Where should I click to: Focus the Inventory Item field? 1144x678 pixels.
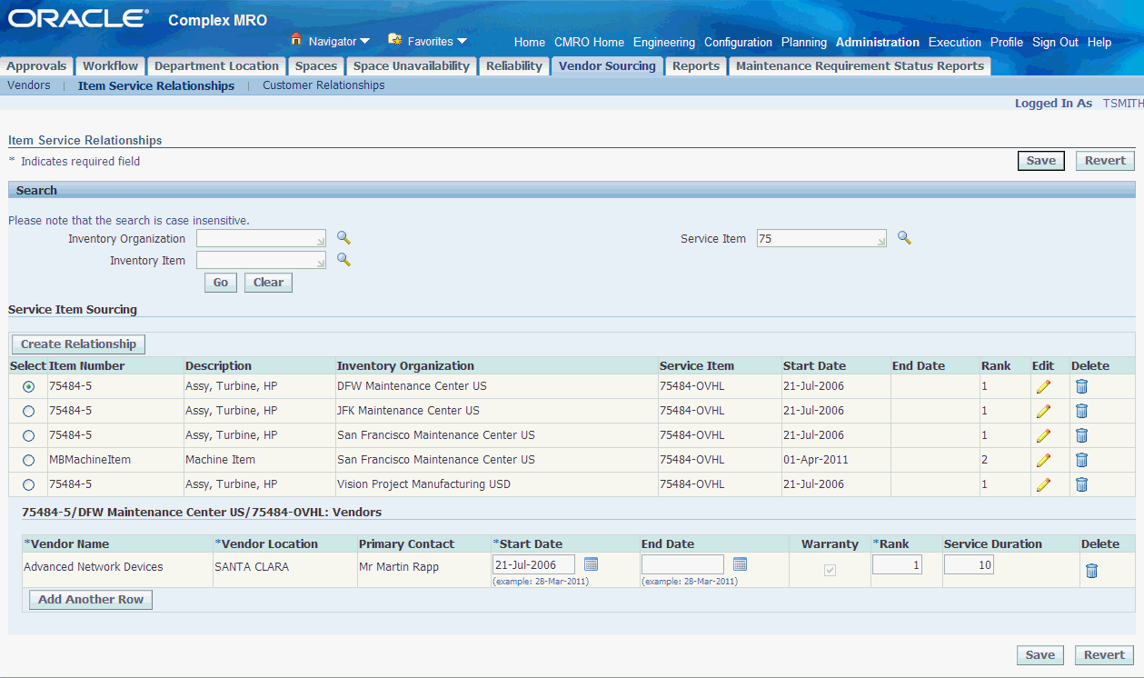click(262, 260)
